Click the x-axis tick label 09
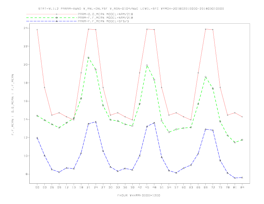Viewport: 264px width, 204px height. (x=59, y=187)
